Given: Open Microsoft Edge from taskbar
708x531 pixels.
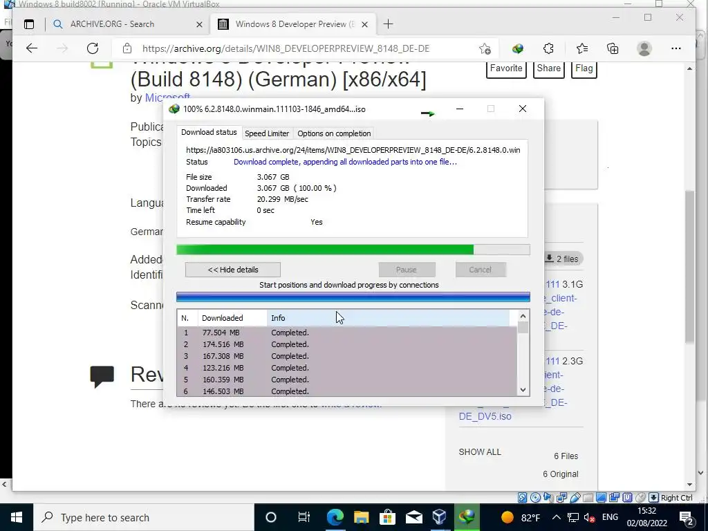Looking at the screenshot, I should [x=335, y=517].
